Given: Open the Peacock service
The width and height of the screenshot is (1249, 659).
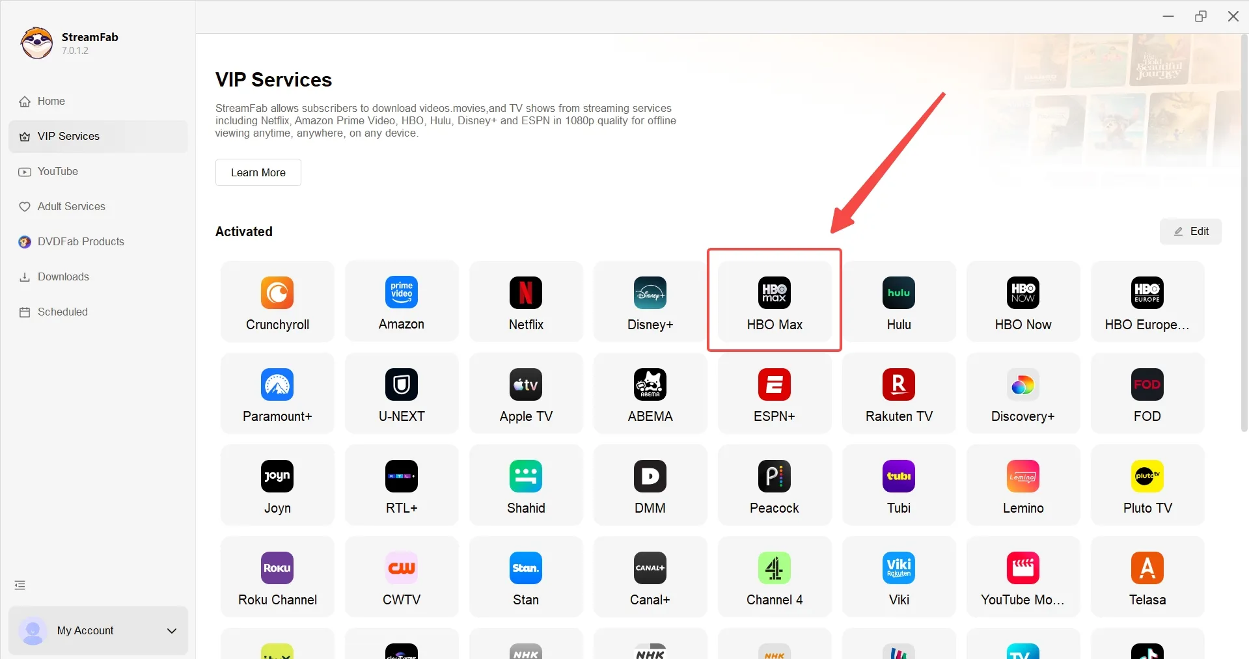Looking at the screenshot, I should click(774, 485).
